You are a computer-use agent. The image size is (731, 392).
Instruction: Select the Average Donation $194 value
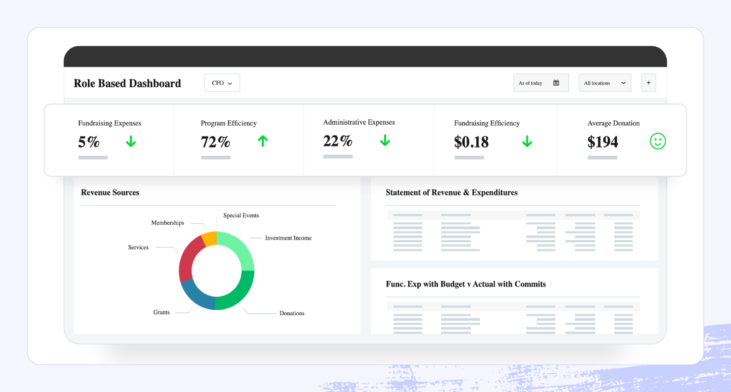tap(603, 142)
